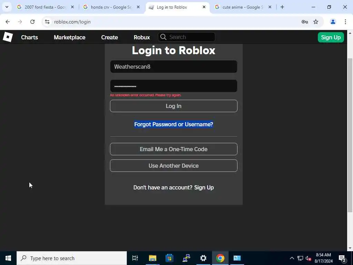This screenshot has height=265, width=353.
Task: Switch to the cute anime Google tab
Action: coord(243,7)
